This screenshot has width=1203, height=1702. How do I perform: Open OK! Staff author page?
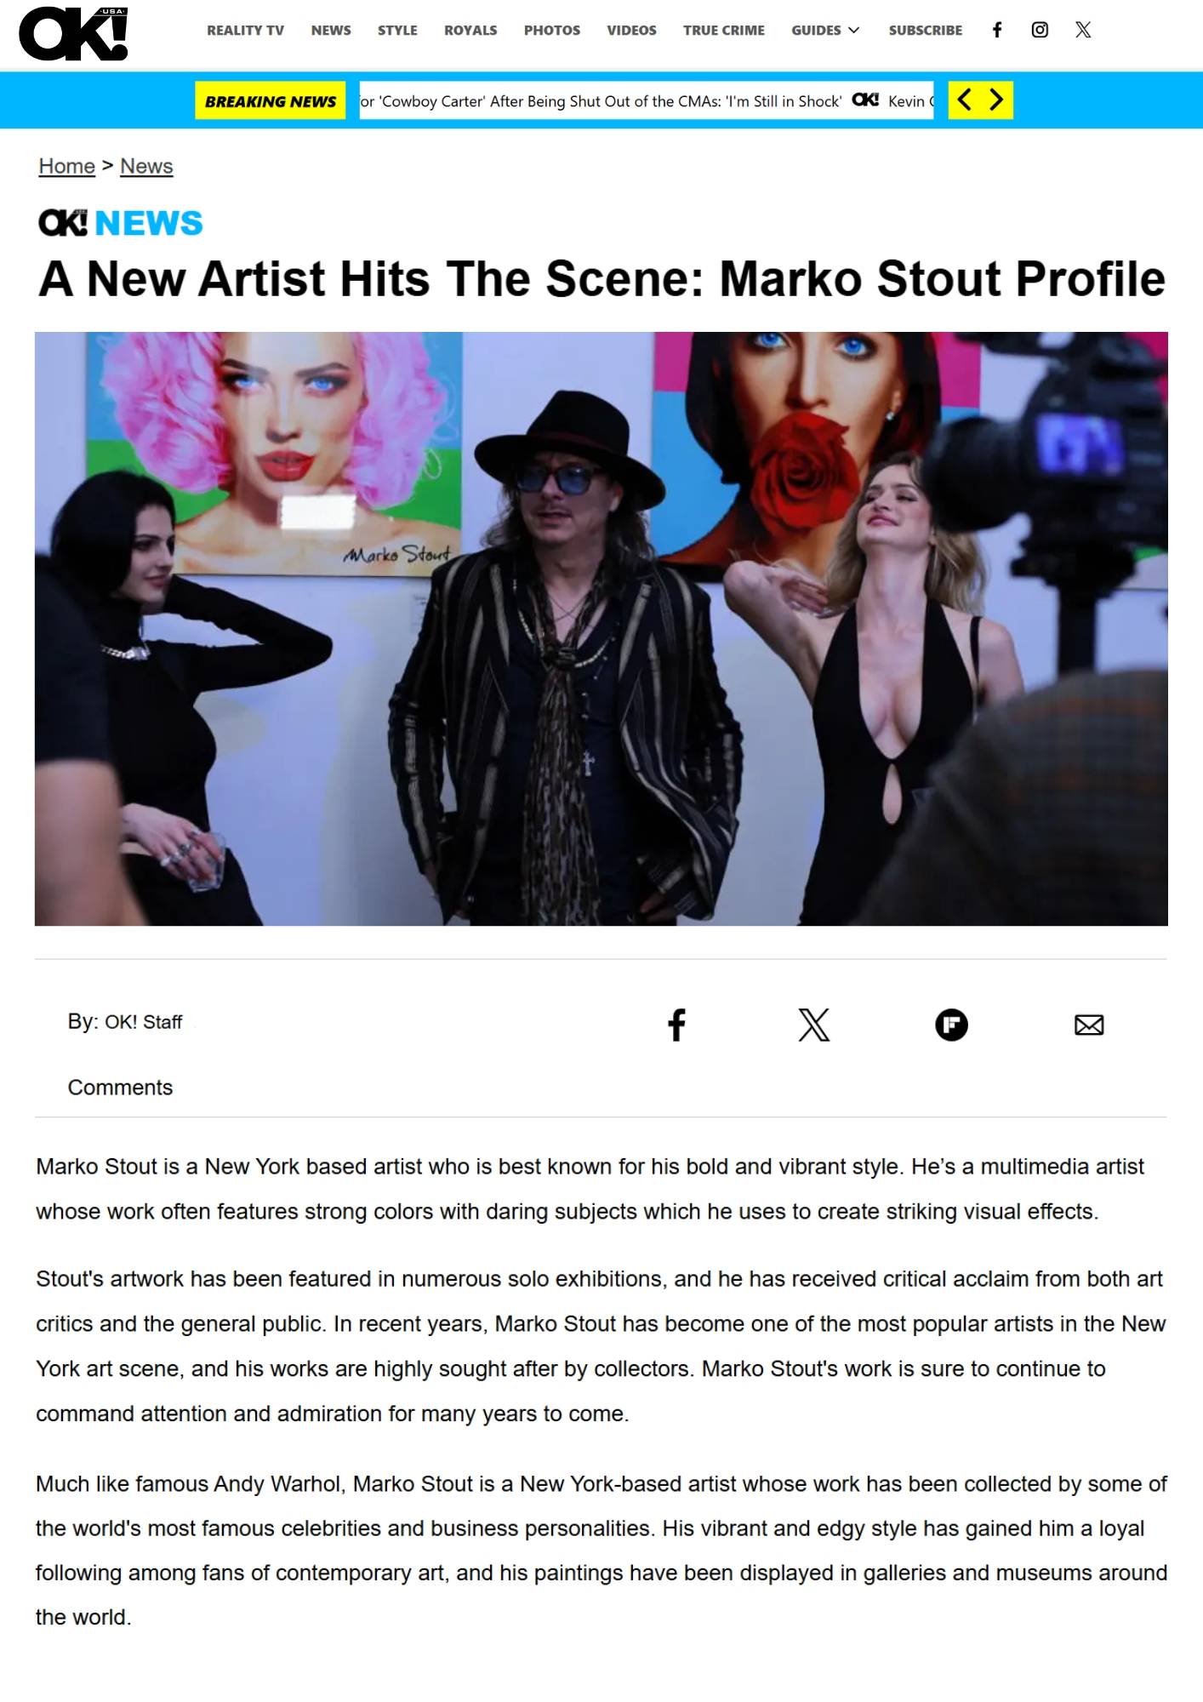tap(143, 1022)
